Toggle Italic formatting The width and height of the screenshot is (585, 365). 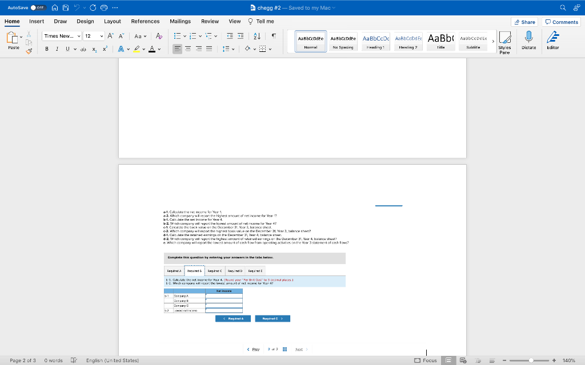point(57,49)
